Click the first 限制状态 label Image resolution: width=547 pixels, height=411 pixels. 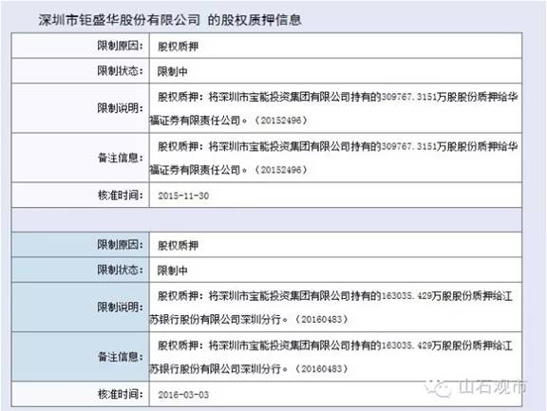120,71
